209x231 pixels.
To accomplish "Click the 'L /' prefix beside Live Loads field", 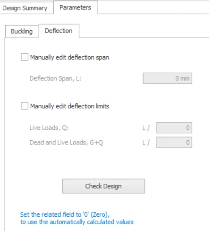I will point(146,128).
